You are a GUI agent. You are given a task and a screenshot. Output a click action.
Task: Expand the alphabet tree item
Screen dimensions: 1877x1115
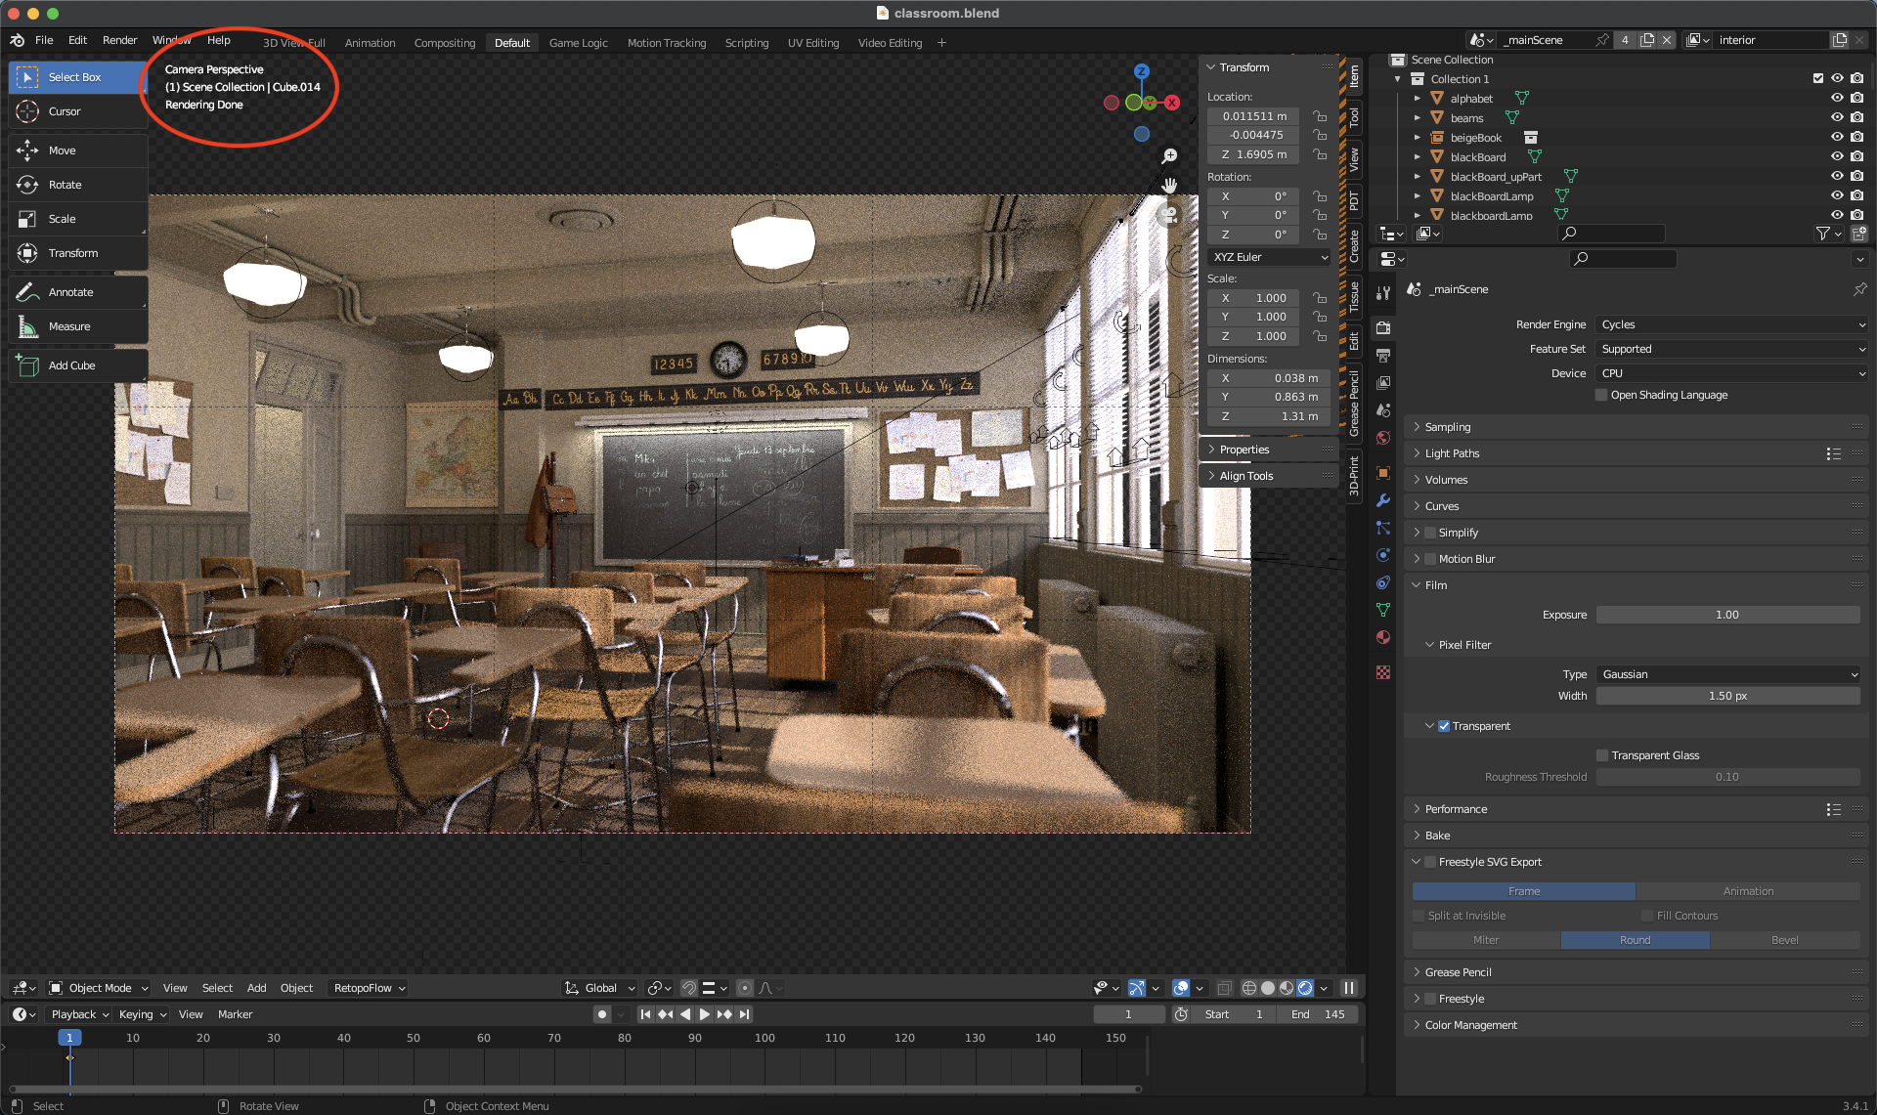[x=1417, y=98]
